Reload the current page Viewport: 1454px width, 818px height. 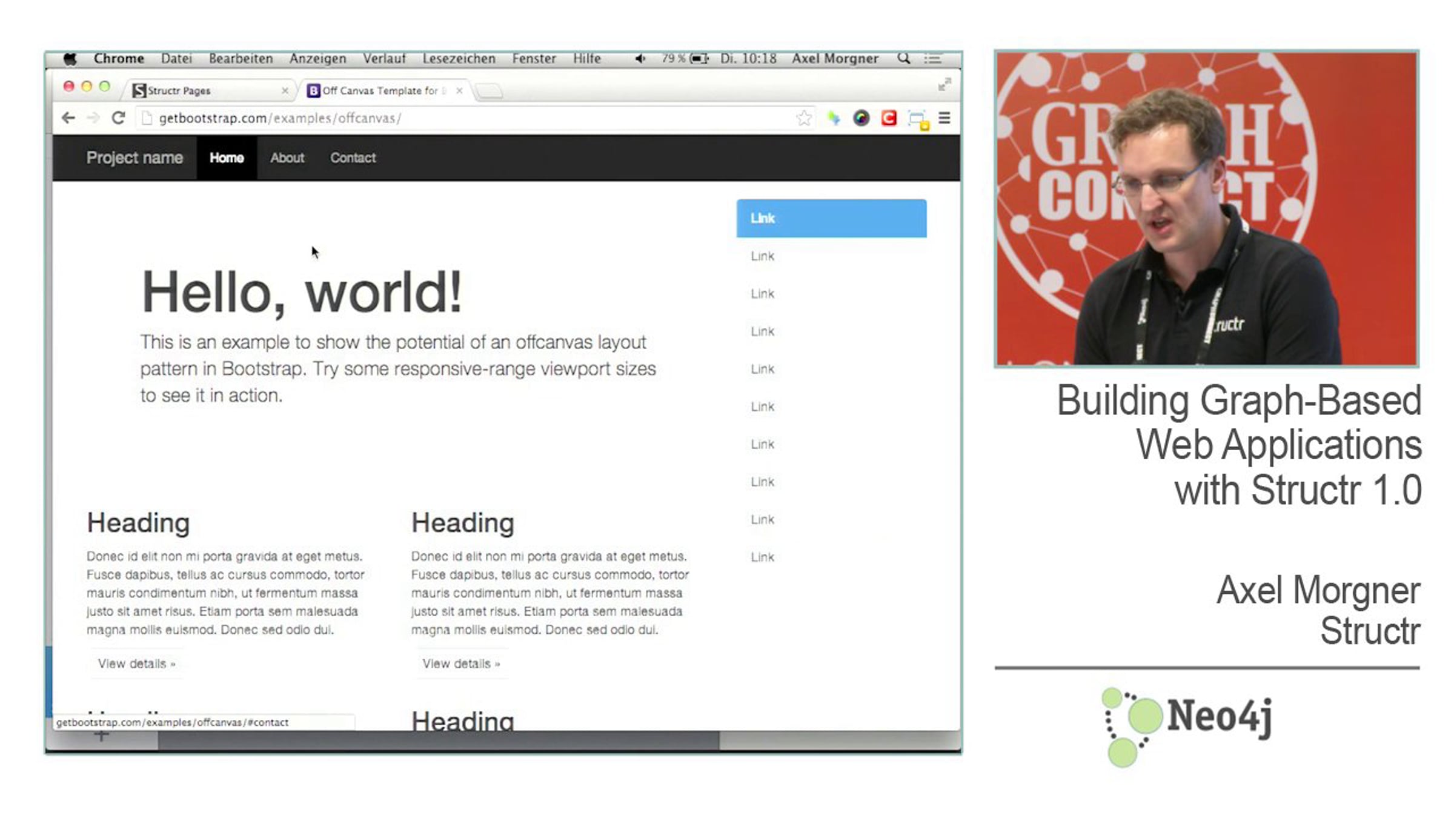pos(119,118)
